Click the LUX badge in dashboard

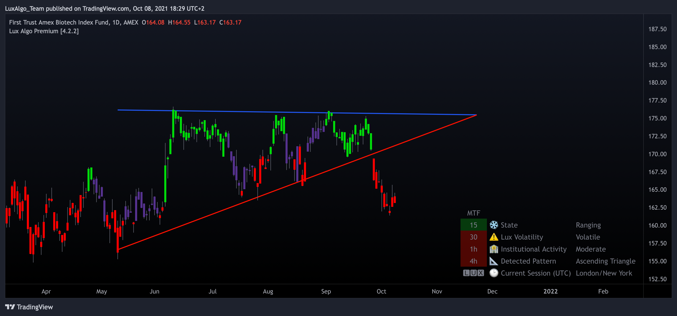(473, 273)
